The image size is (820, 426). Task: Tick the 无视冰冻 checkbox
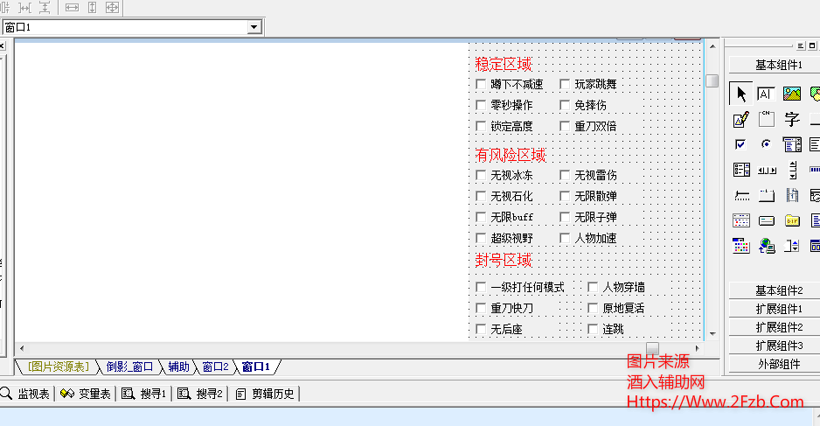pyautogui.click(x=481, y=176)
